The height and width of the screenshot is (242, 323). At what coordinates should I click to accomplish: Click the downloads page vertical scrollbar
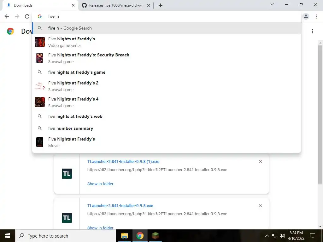tap(320, 114)
